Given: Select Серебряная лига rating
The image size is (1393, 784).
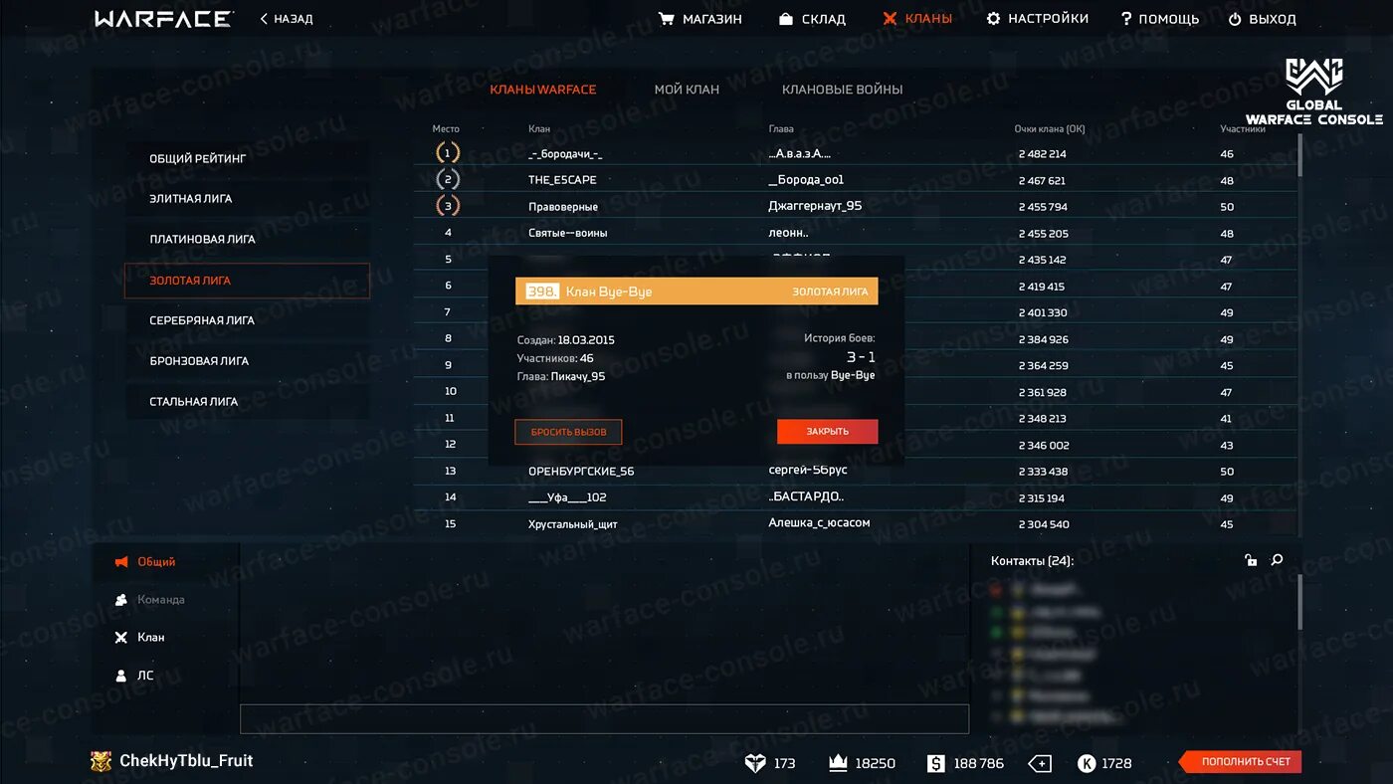Looking at the screenshot, I should click(x=247, y=320).
